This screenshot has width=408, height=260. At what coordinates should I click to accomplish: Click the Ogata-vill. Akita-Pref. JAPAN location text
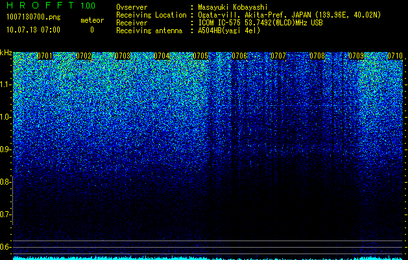289,15
